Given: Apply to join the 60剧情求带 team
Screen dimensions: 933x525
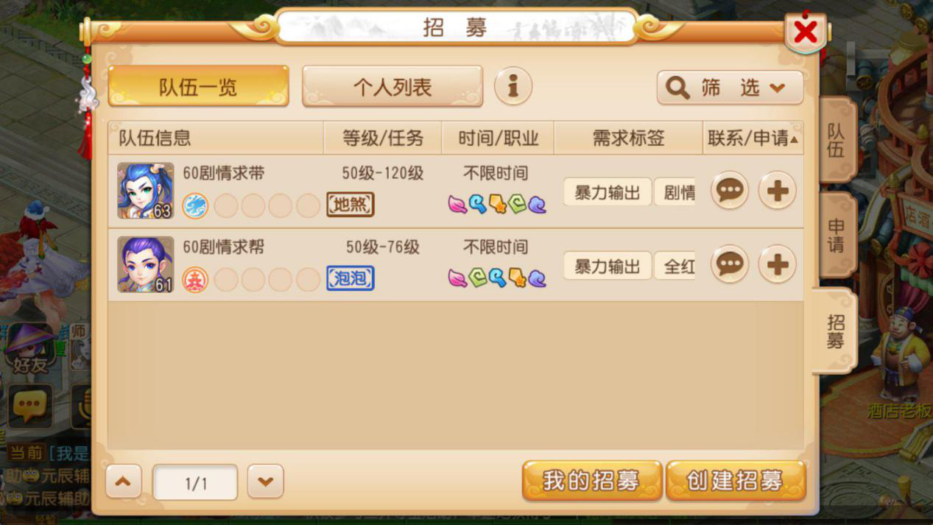Looking at the screenshot, I should click(x=777, y=191).
